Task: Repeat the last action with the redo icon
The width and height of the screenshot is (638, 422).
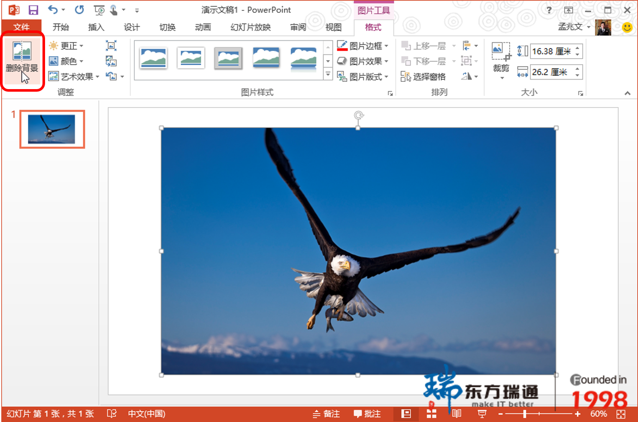Action: coord(79,10)
